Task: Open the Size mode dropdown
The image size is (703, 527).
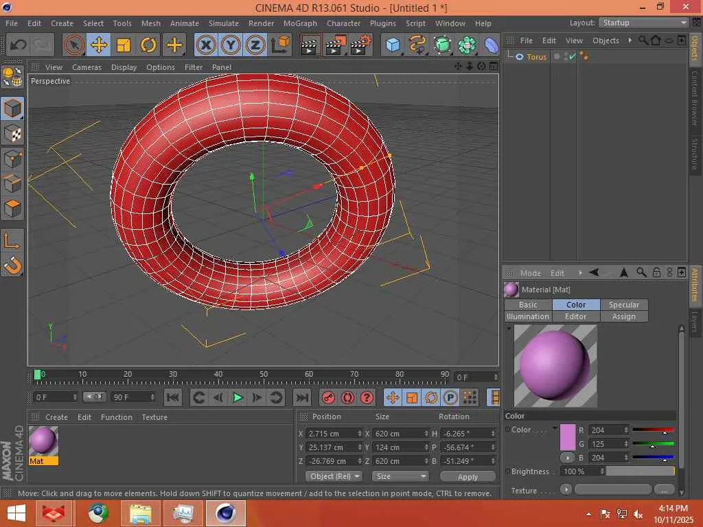Action: (x=400, y=476)
